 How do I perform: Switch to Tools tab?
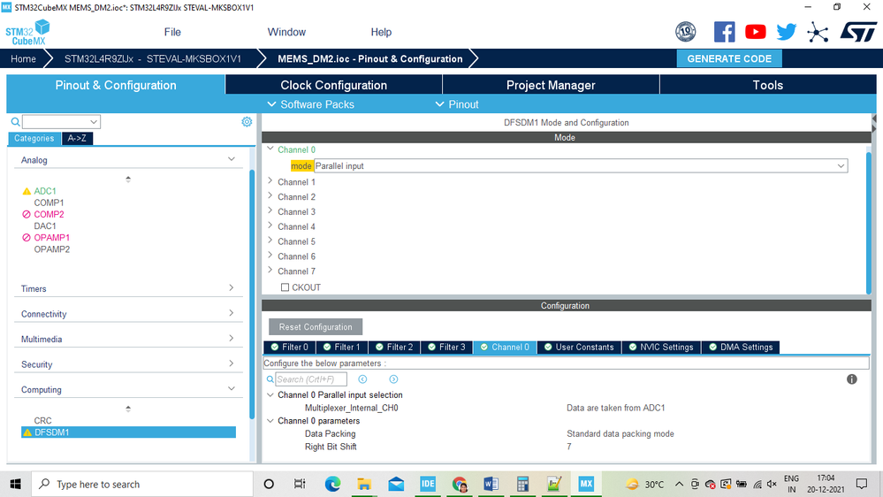click(768, 85)
